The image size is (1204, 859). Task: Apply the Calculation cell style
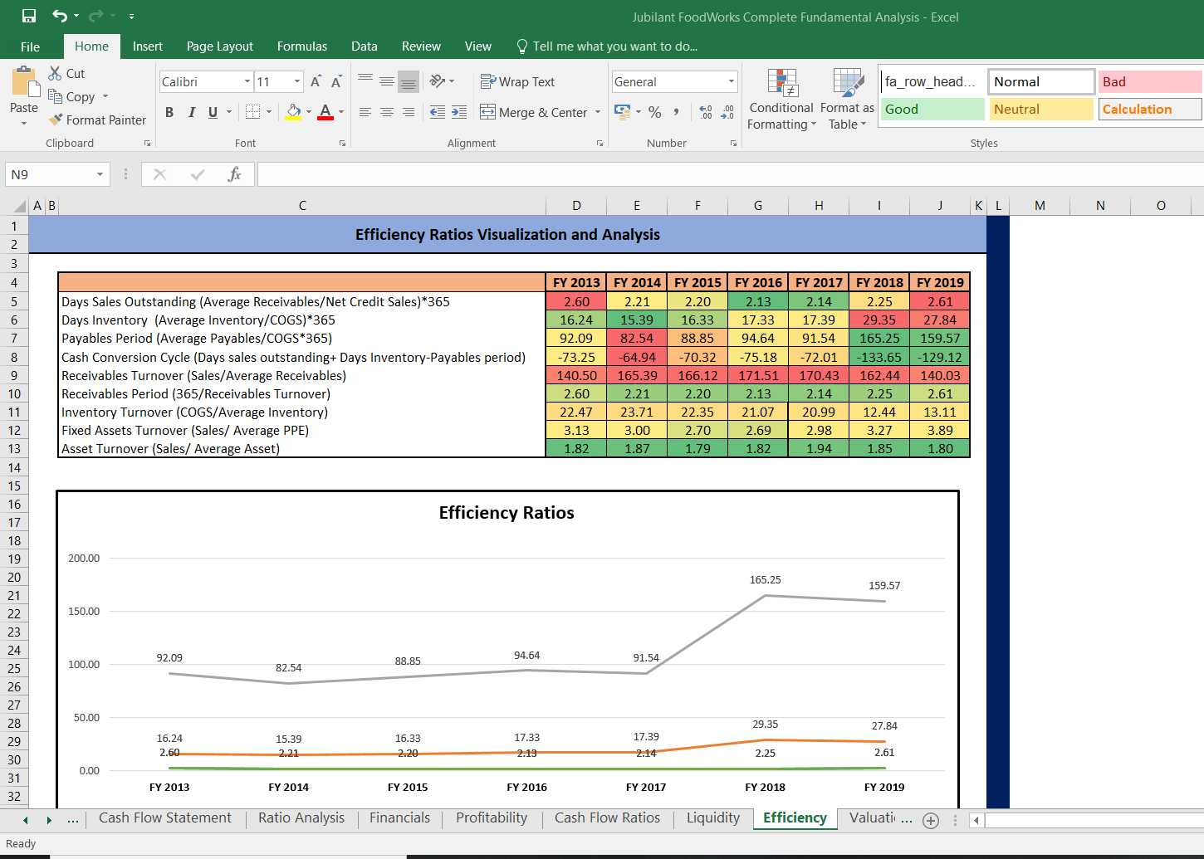pyautogui.click(x=1150, y=109)
